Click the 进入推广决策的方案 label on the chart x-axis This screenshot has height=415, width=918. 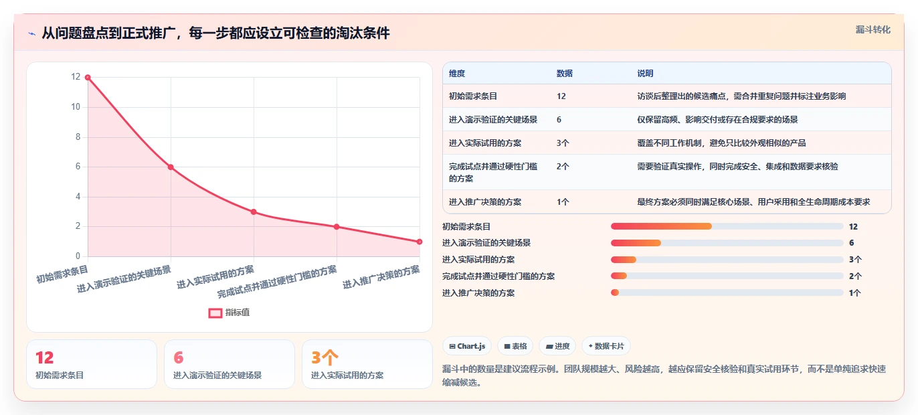(x=381, y=277)
